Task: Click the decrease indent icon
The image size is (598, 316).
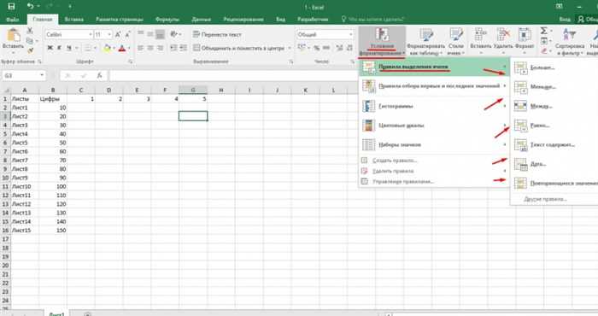Action: 173,48
